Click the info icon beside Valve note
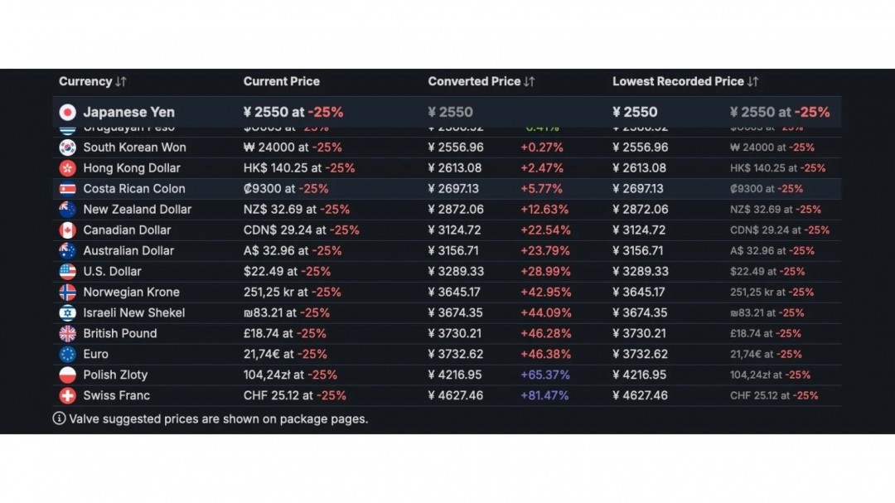 (59, 418)
